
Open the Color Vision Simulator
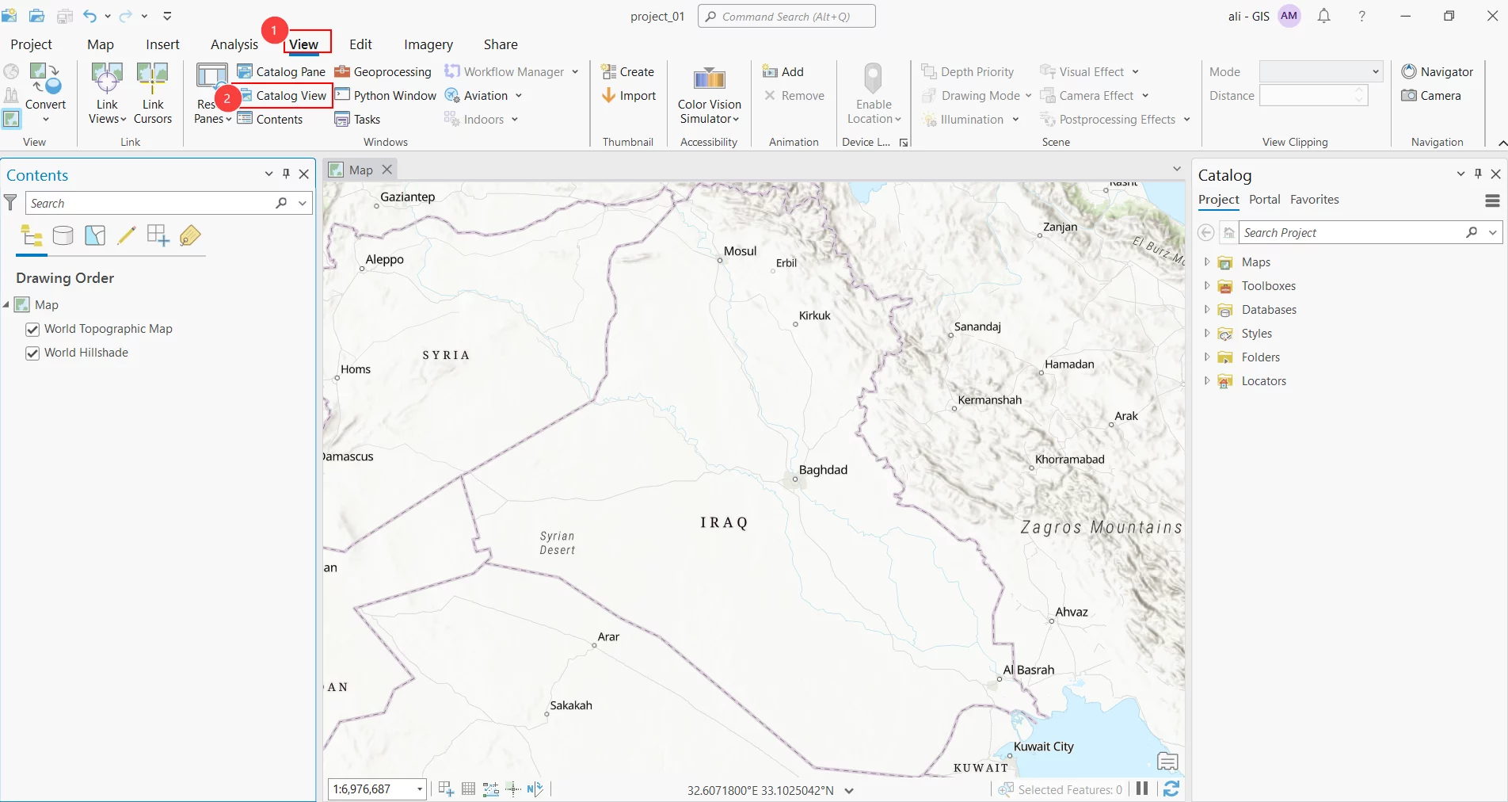point(710,95)
